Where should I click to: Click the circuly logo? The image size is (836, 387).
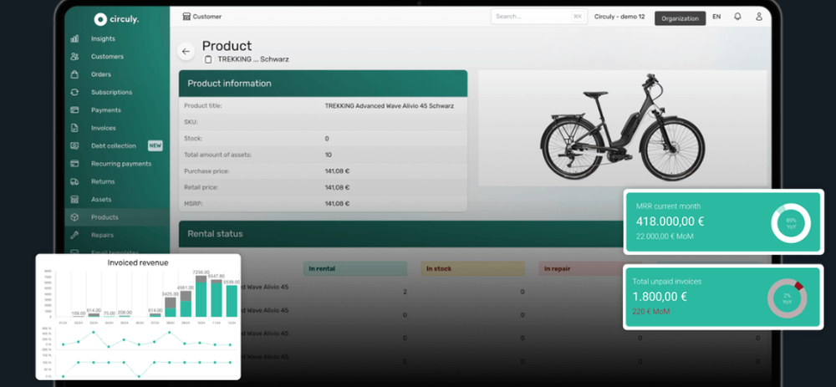pyautogui.click(x=117, y=20)
